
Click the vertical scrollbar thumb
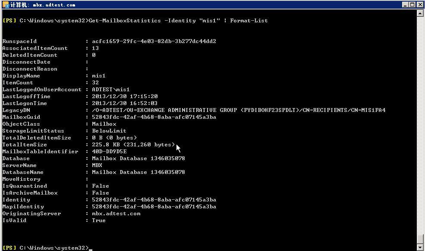pyautogui.click(x=420, y=239)
